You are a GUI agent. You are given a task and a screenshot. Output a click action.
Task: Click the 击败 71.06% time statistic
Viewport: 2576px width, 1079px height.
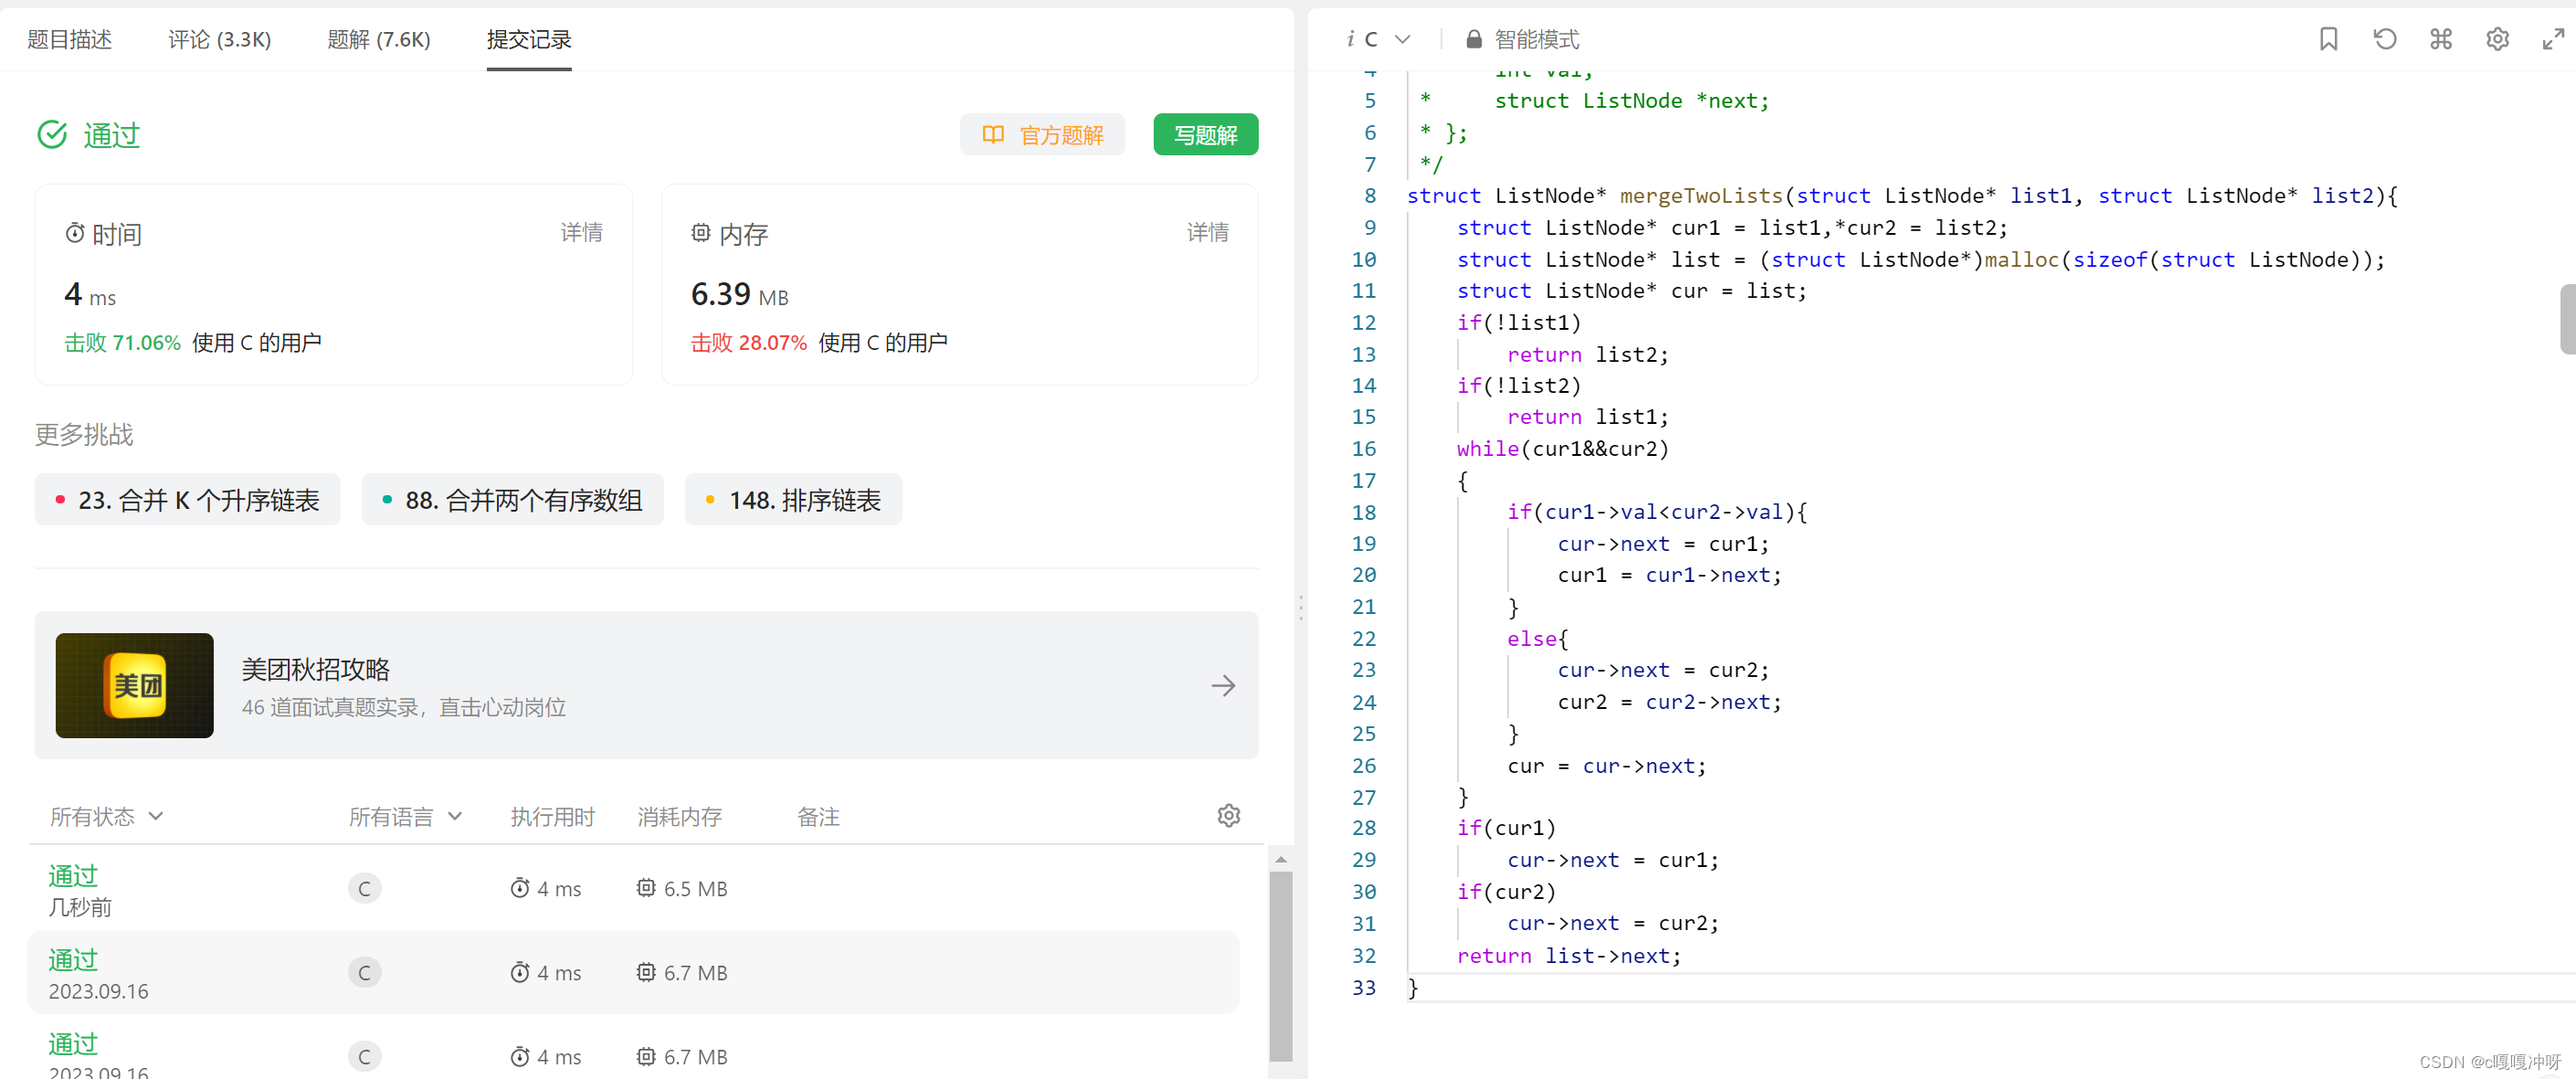pyautogui.click(x=122, y=342)
